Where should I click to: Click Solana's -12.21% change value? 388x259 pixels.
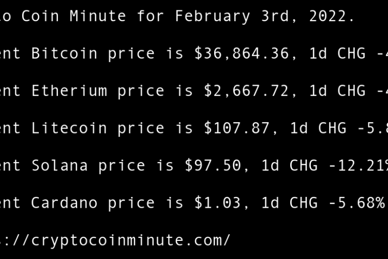click(360, 165)
